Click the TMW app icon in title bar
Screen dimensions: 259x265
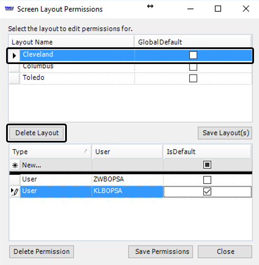(9, 8)
